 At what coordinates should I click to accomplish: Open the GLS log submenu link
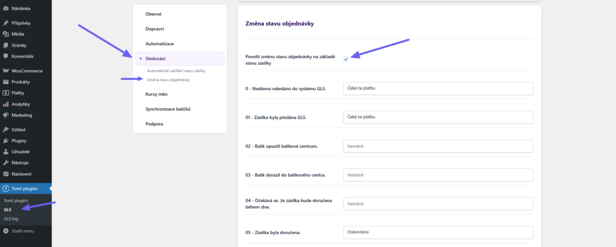point(11,219)
